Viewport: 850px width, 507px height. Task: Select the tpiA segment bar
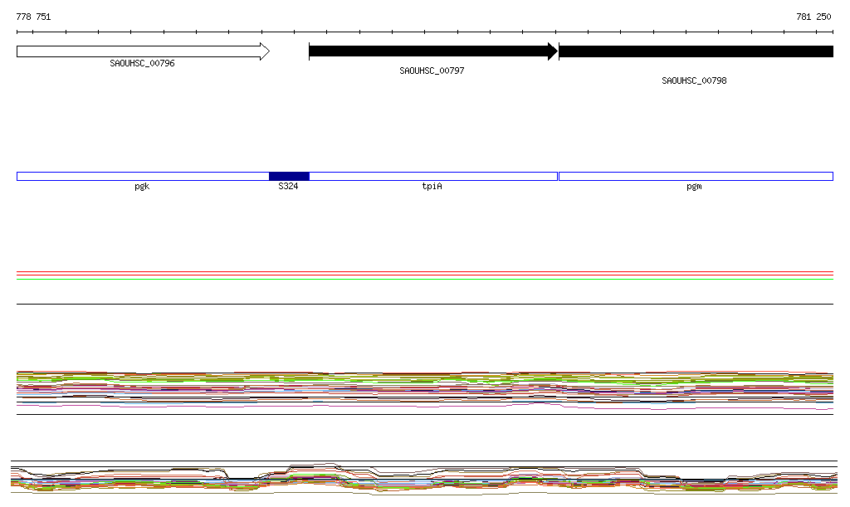click(432, 176)
